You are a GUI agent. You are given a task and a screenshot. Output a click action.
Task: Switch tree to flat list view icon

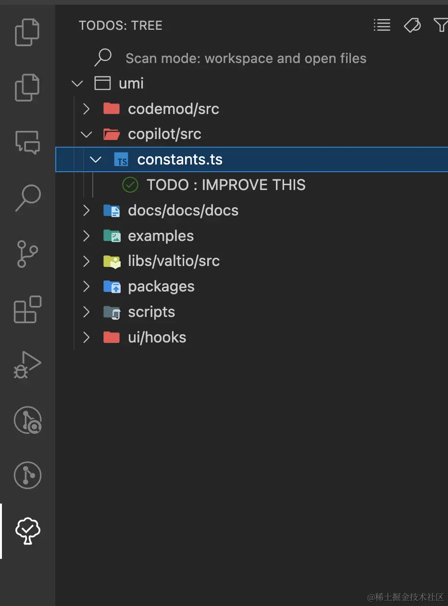(x=382, y=25)
